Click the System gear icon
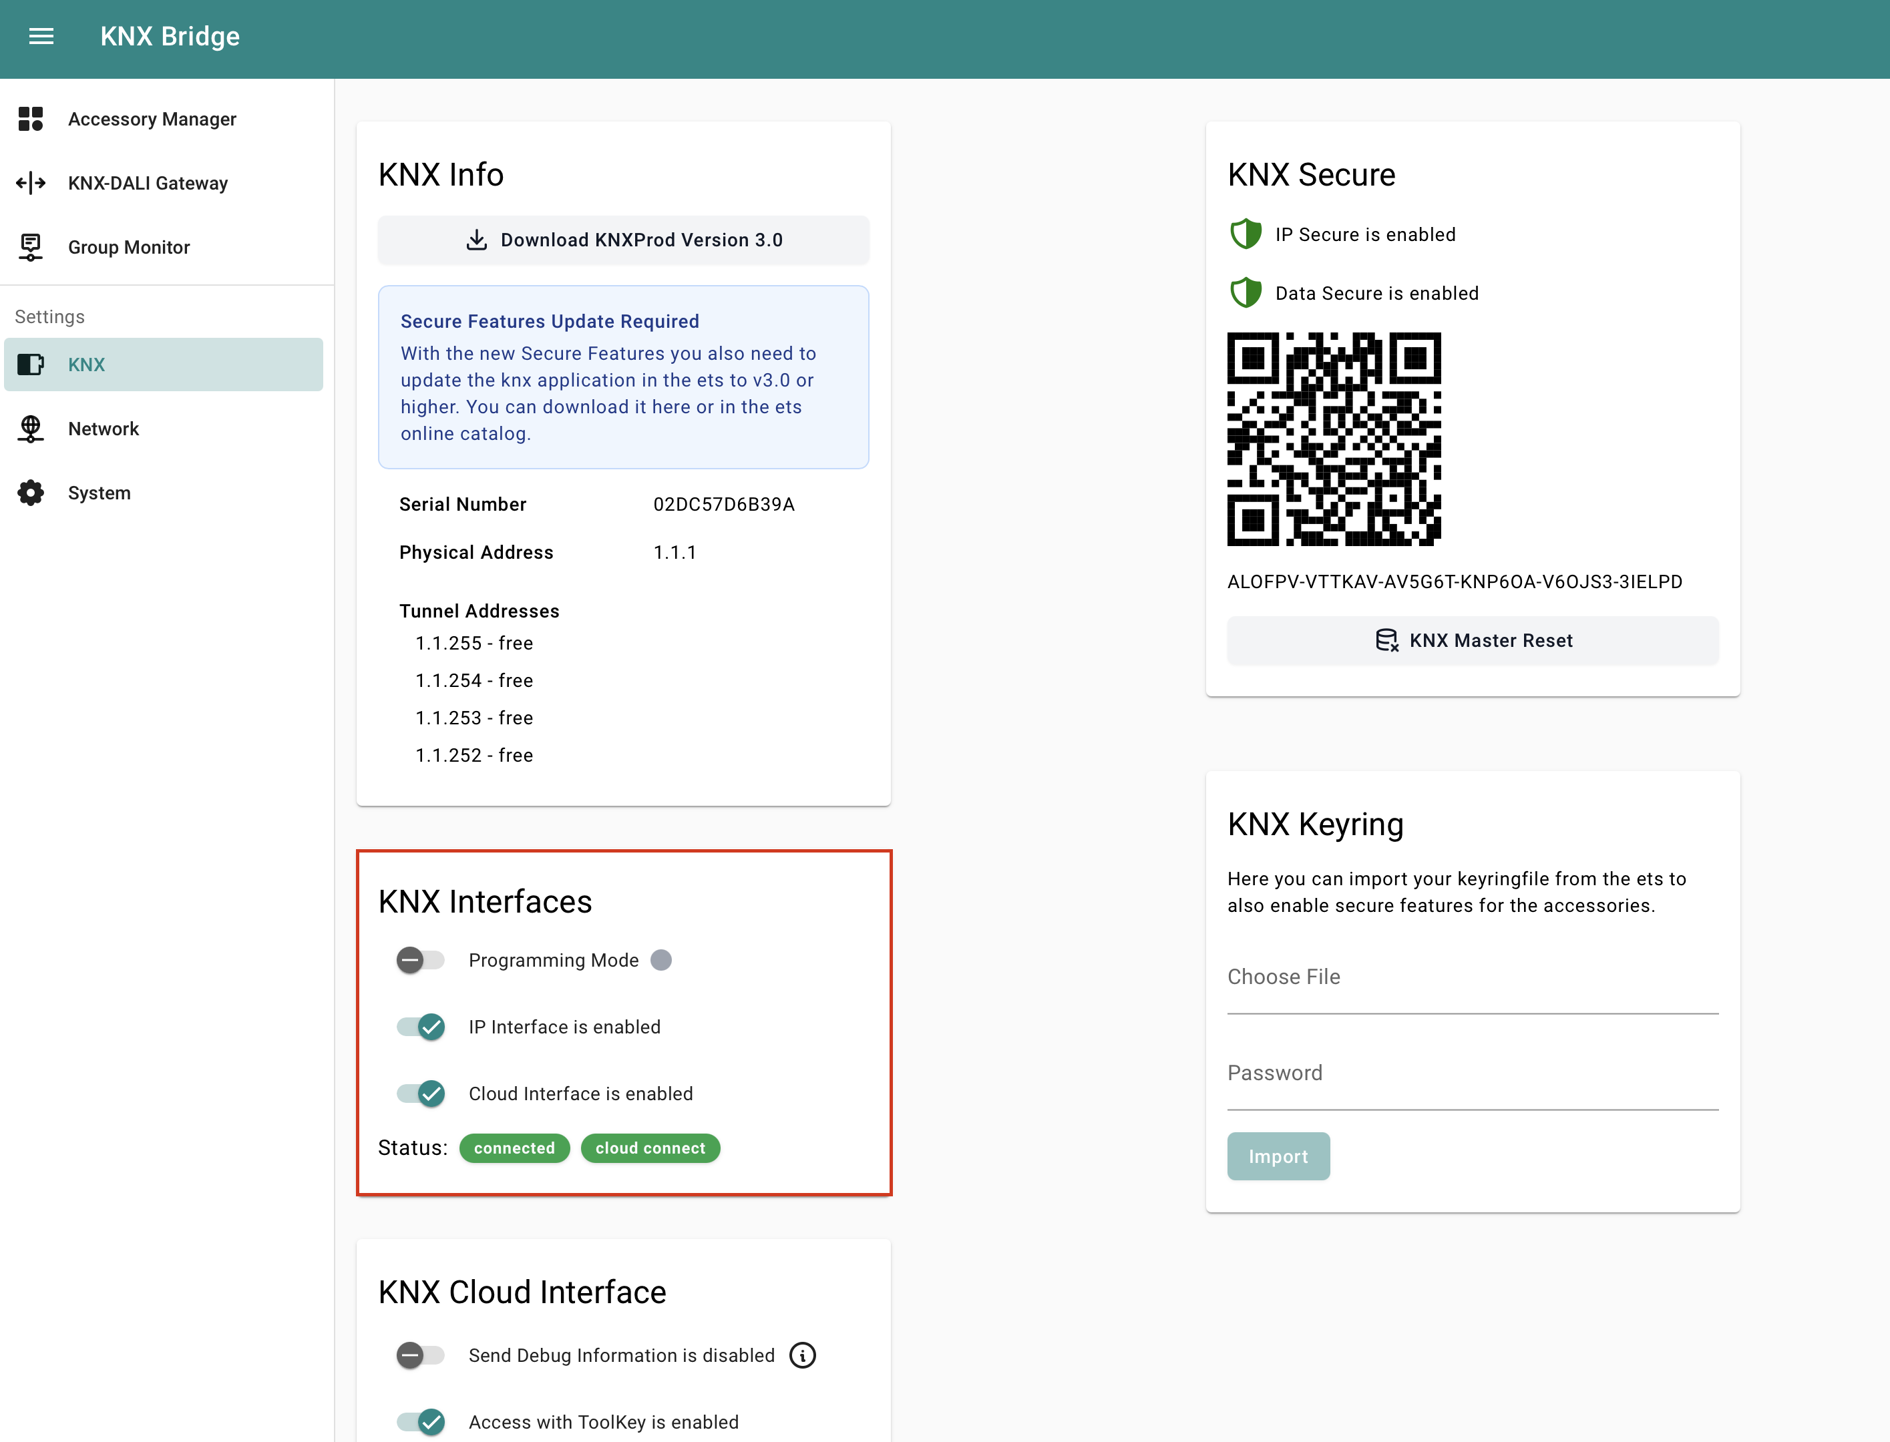The image size is (1890, 1442). 31,493
